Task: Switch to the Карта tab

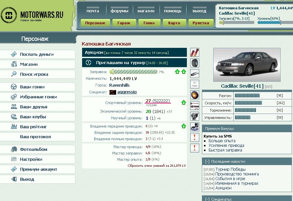Action: pos(174,23)
